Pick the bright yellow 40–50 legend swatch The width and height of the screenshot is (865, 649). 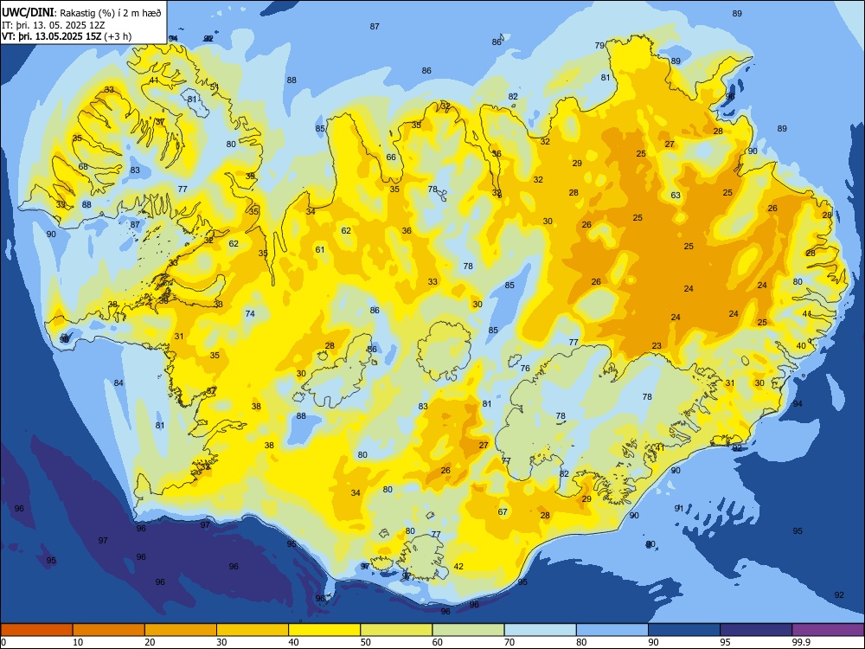[324, 630]
